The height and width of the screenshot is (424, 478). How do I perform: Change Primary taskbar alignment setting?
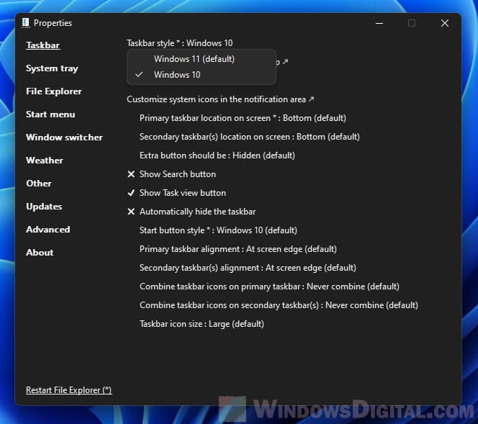pyautogui.click(x=238, y=249)
